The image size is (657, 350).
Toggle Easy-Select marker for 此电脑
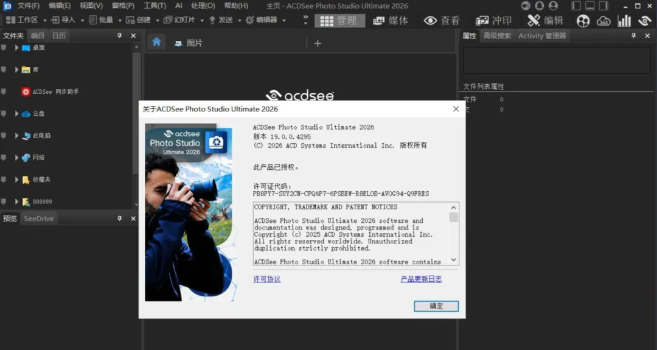pos(4,135)
